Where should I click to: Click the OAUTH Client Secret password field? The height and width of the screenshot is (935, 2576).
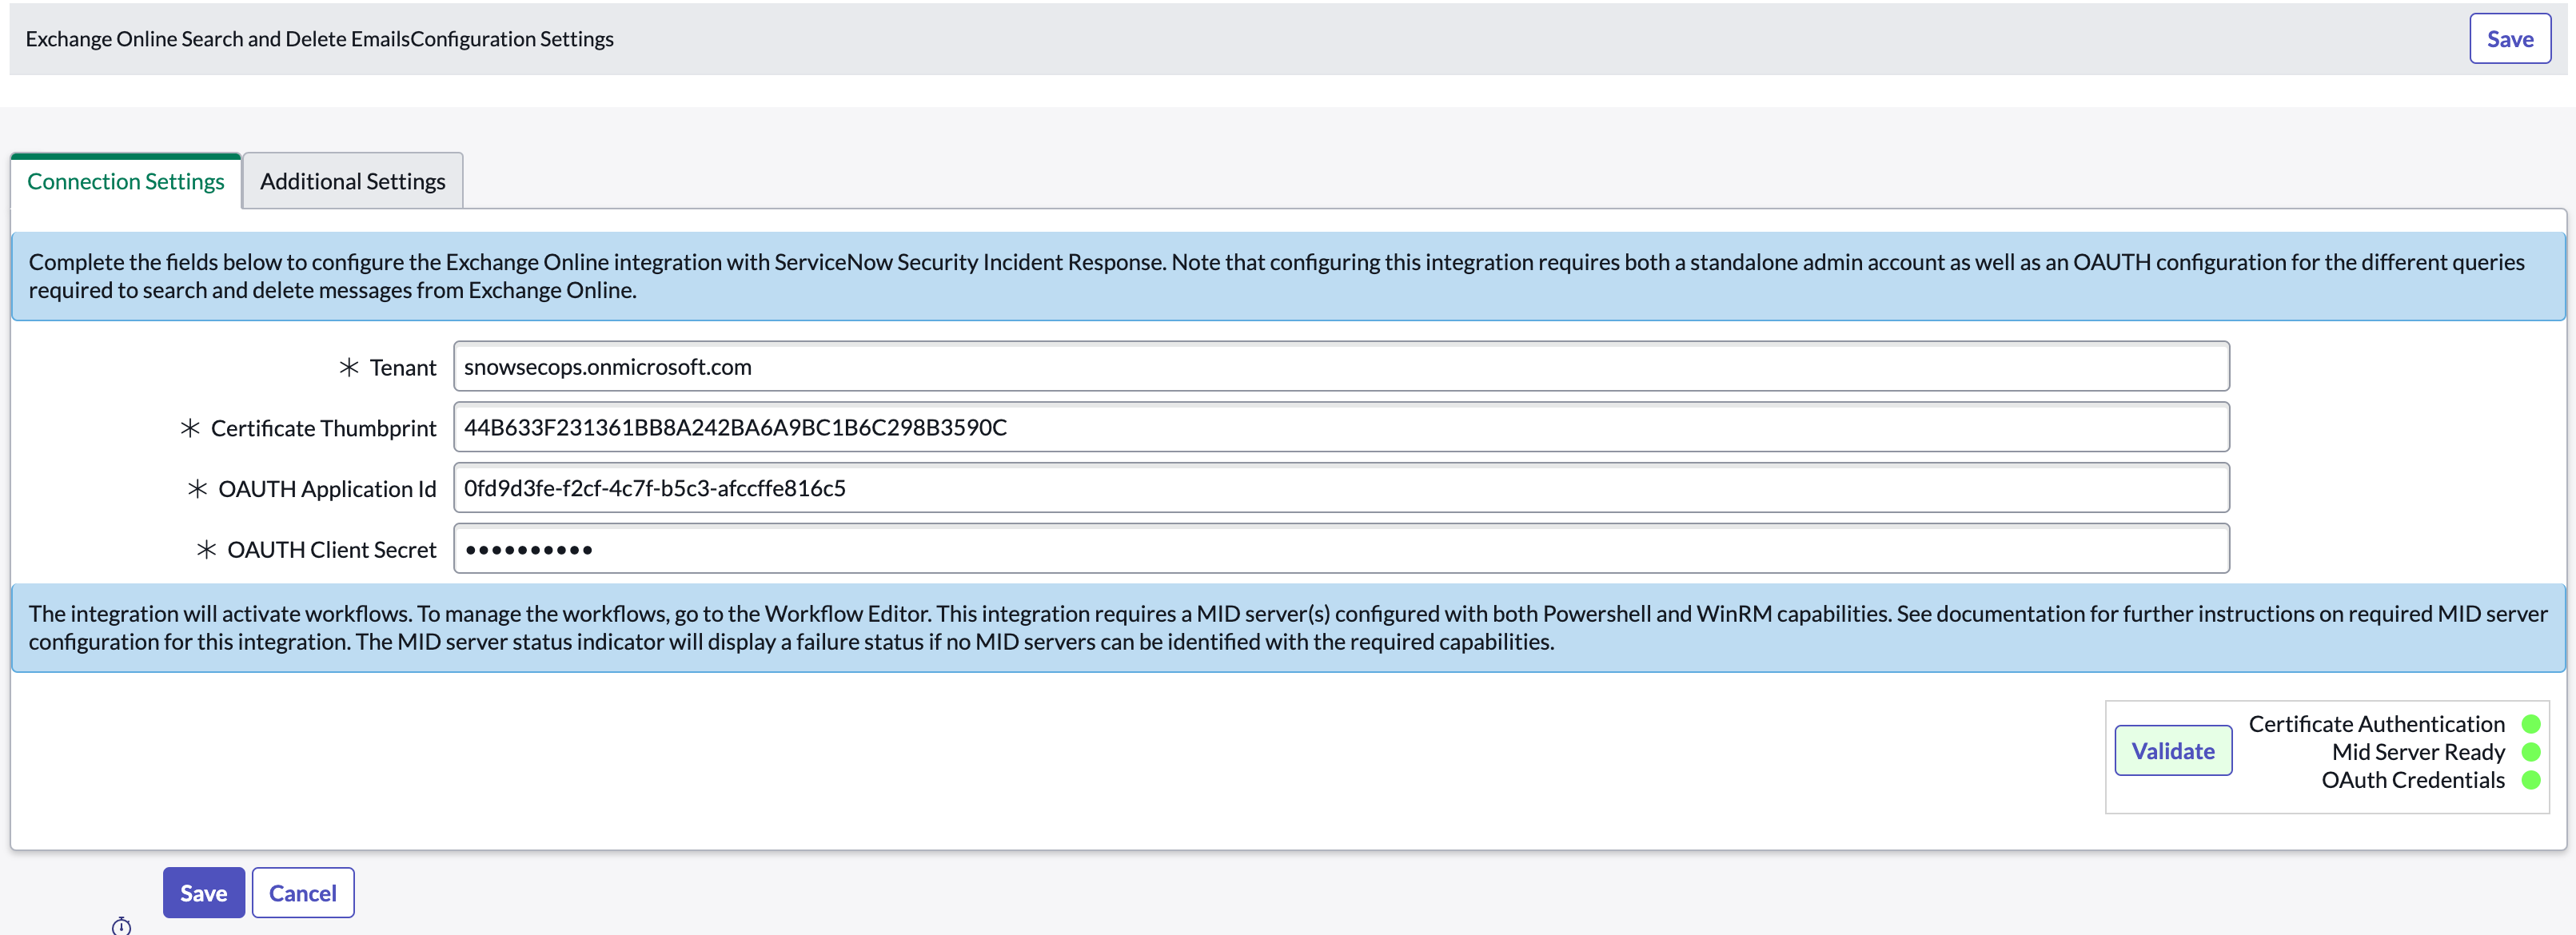[1341, 549]
